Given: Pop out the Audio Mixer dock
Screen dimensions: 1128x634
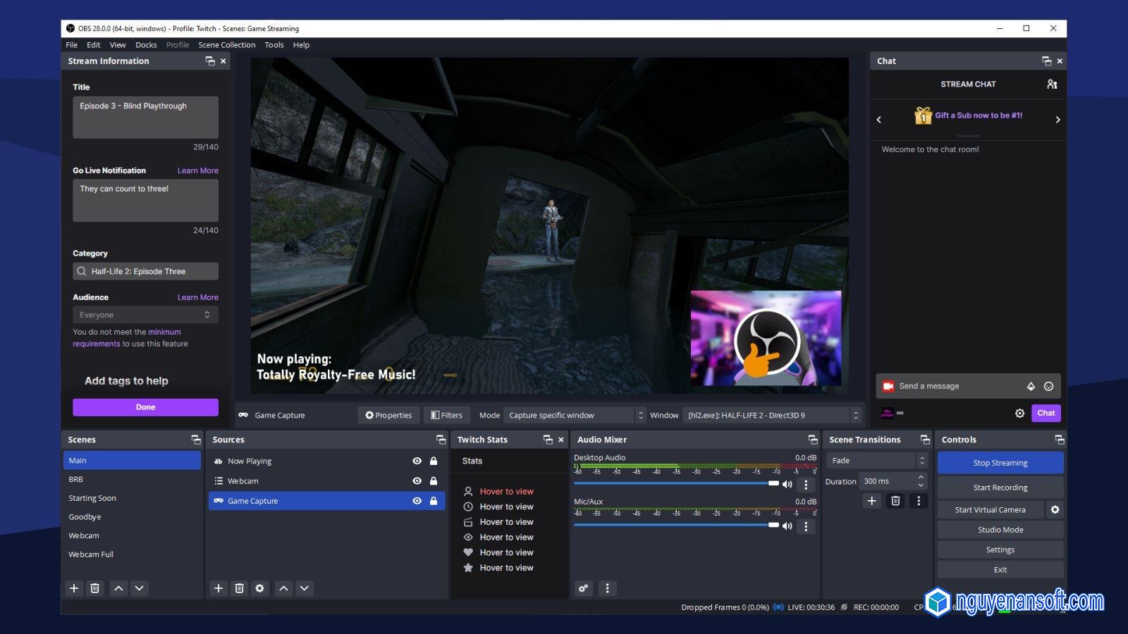Looking at the screenshot, I should tap(813, 440).
